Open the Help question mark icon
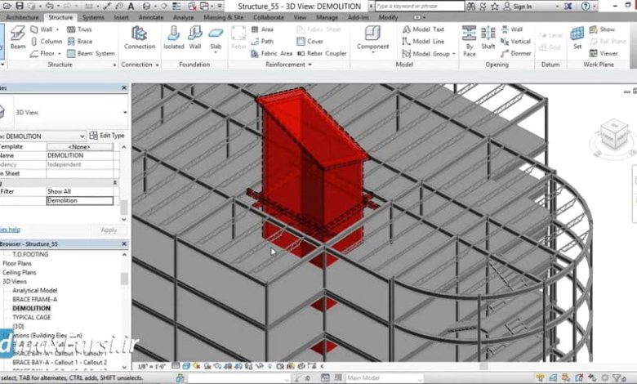 click(x=586, y=6)
